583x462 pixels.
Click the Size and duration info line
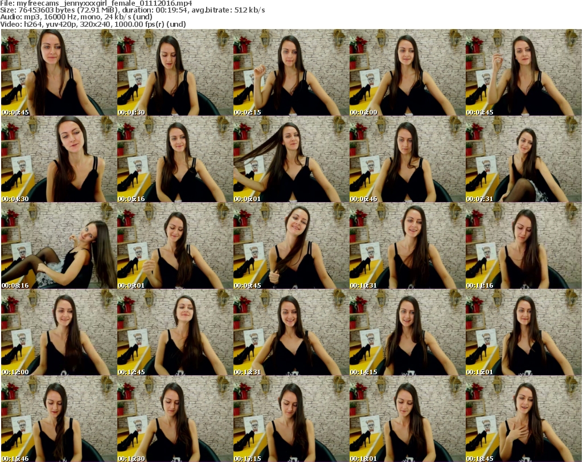132,10
